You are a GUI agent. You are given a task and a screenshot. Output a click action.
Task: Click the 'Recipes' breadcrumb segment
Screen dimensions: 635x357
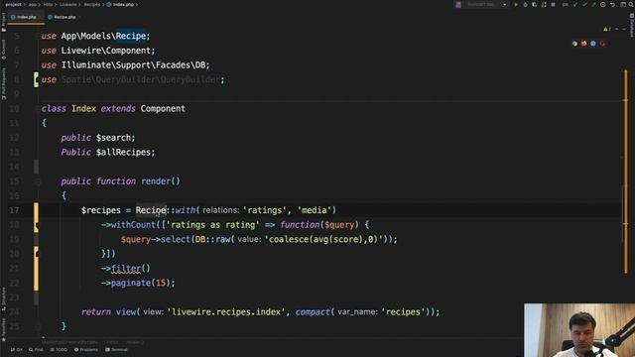92,4
